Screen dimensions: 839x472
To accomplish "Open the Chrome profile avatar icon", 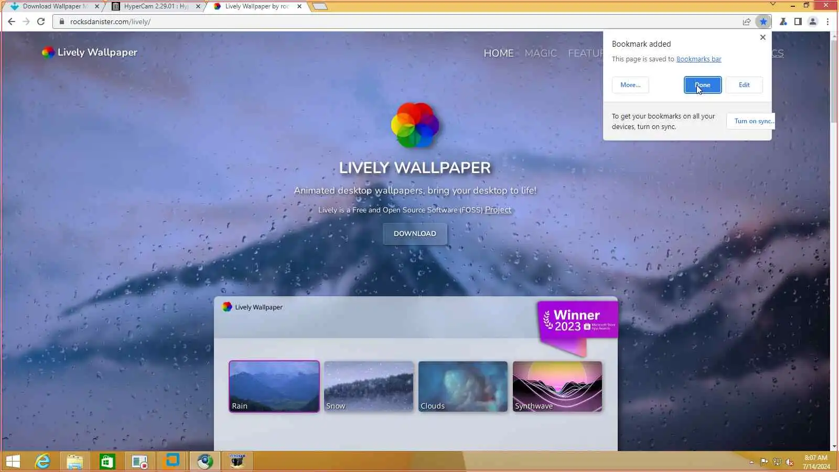I will point(813,22).
